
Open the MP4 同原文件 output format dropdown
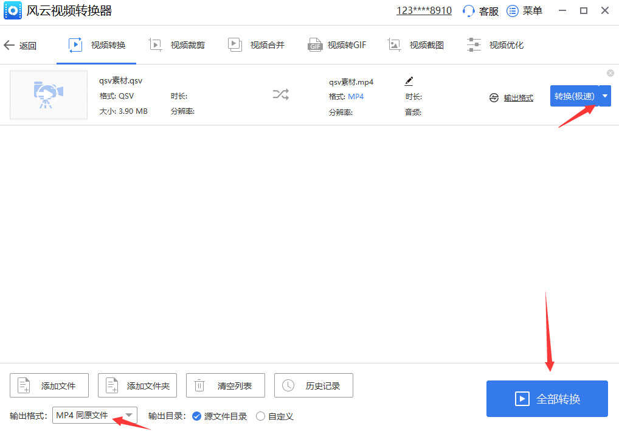[x=95, y=415]
